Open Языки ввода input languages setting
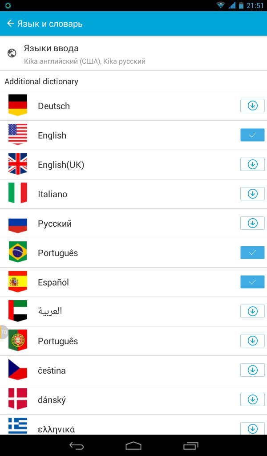Viewport: 267px width, 456px height. click(85, 53)
